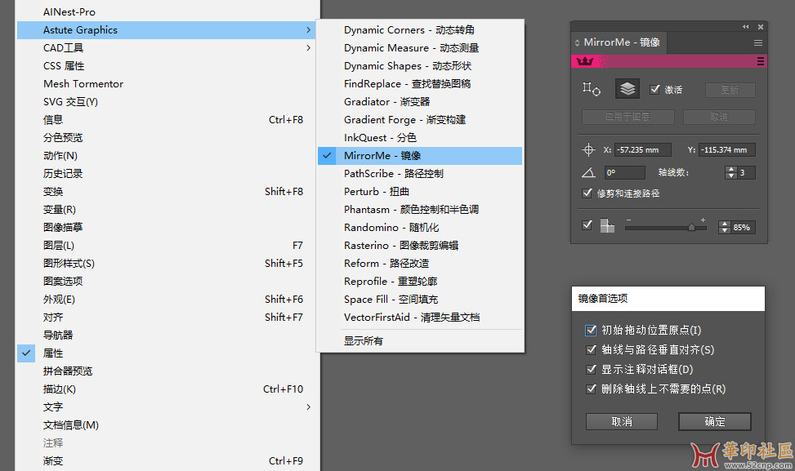This screenshot has width=795, height=471.
Task: Select the layer mirror mode icon
Action: (628, 89)
